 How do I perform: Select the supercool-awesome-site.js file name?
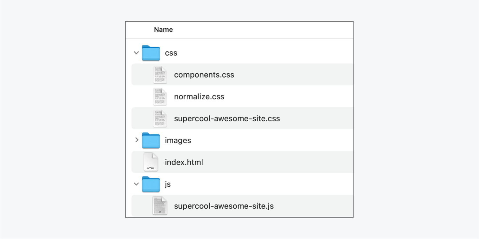coord(224,206)
